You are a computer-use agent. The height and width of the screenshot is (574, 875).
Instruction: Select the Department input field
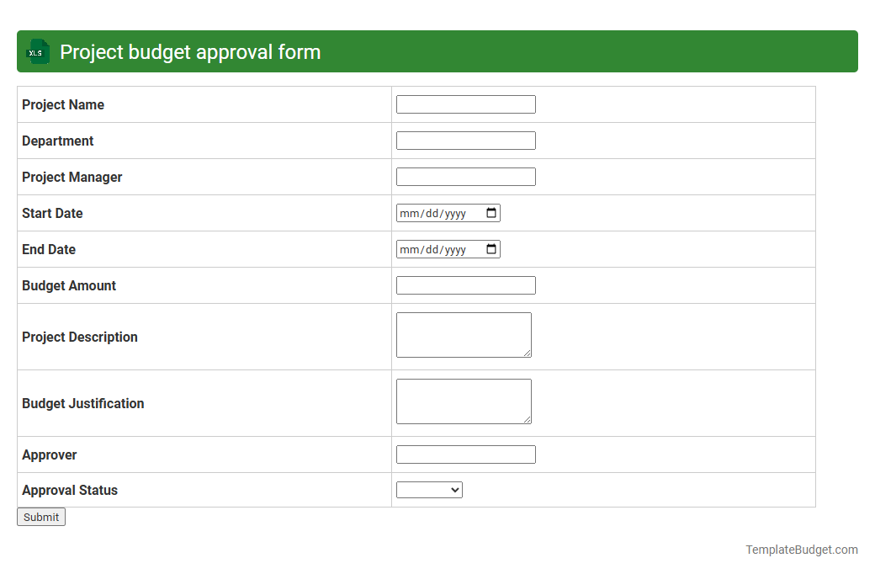(x=465, y=140)
